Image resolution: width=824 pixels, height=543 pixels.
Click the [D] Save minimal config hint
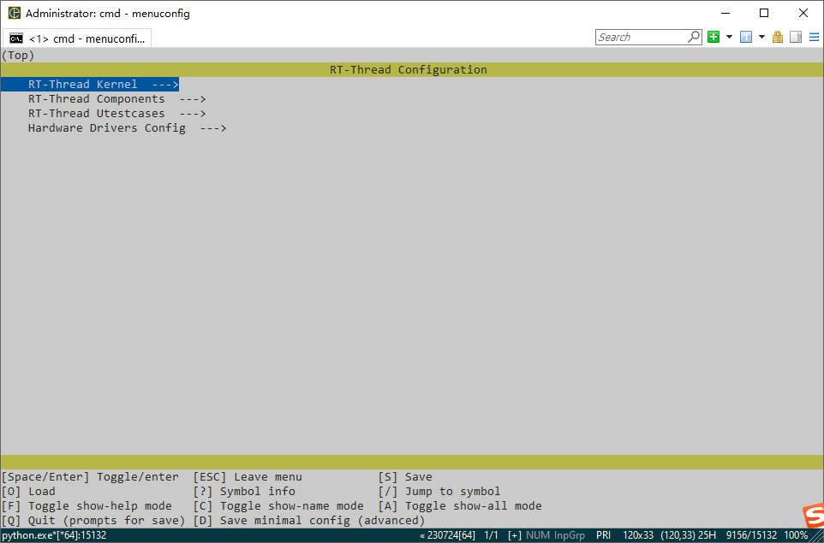click(x=309, y=521)
